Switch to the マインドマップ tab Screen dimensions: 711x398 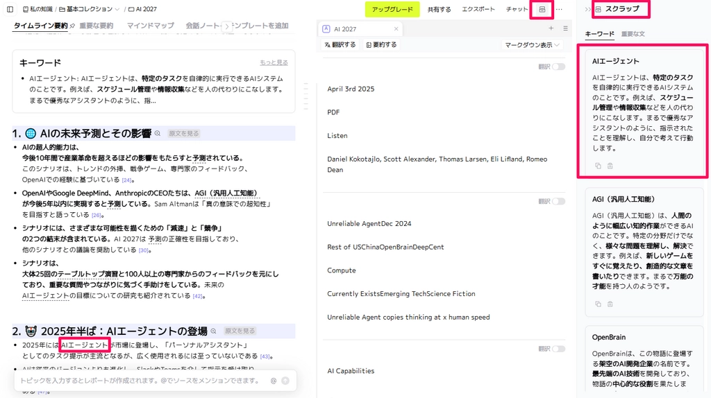pyautogui.click(x=150, y=26)
